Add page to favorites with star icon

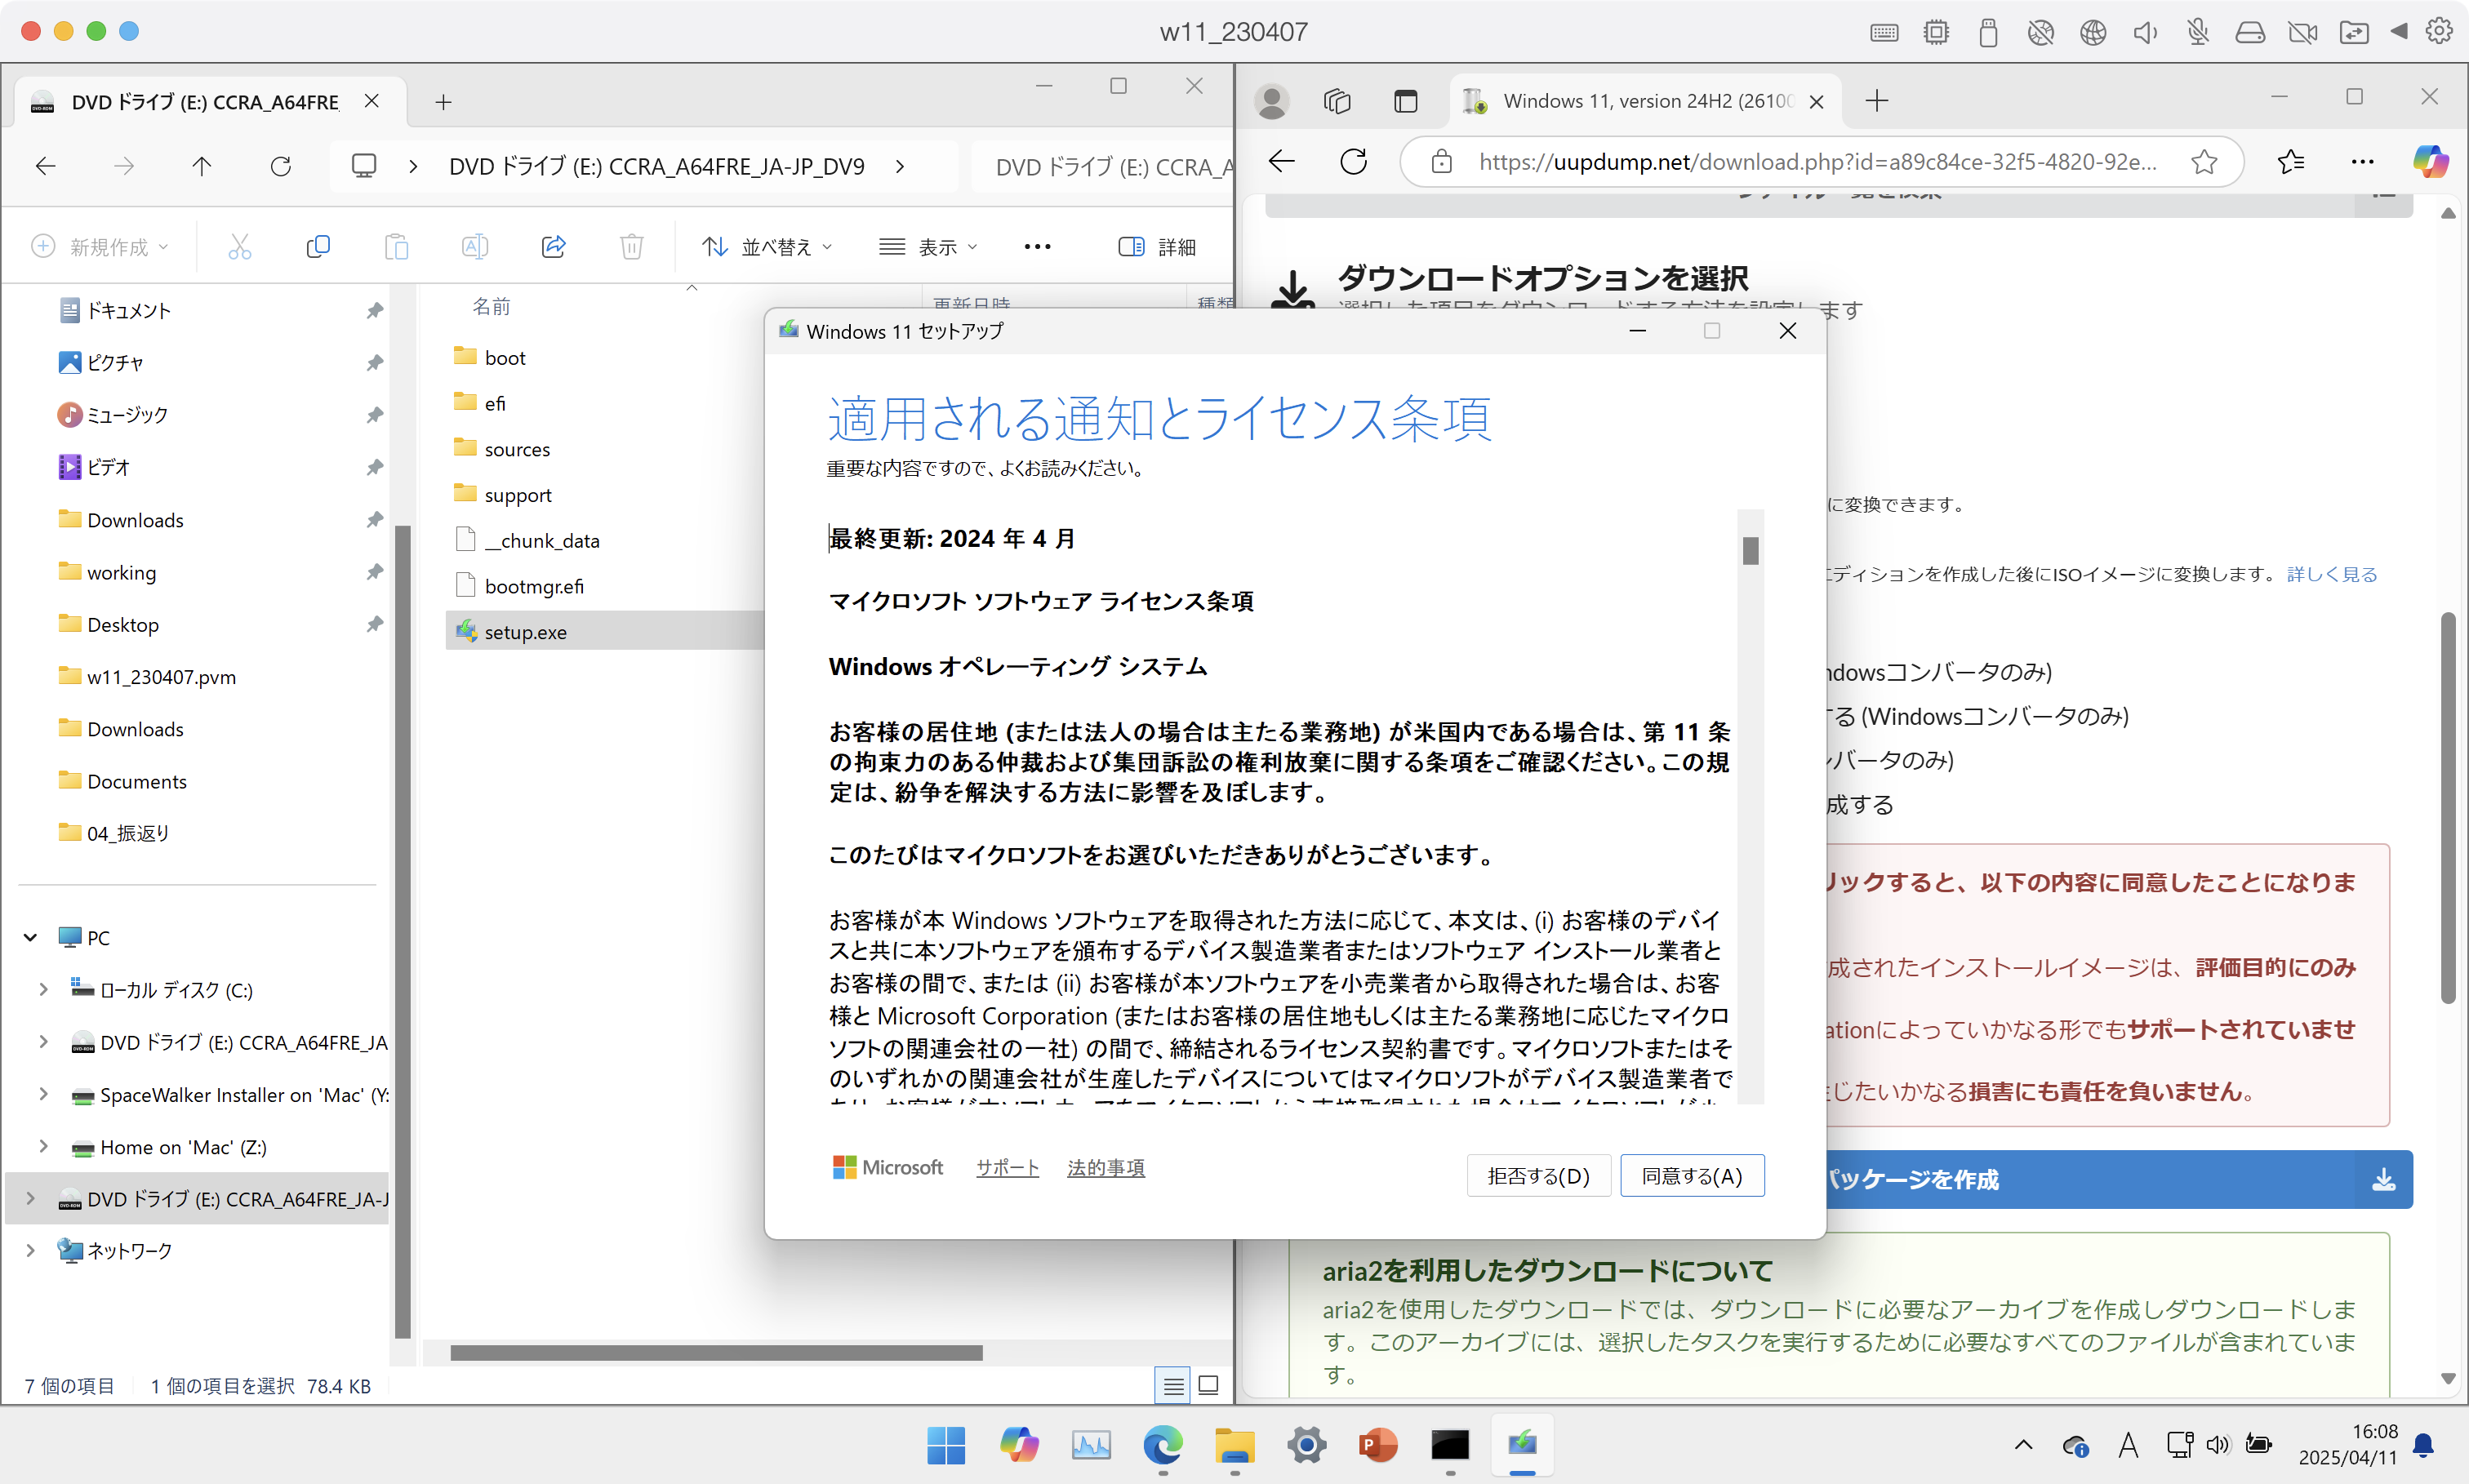click(2205, 162)
